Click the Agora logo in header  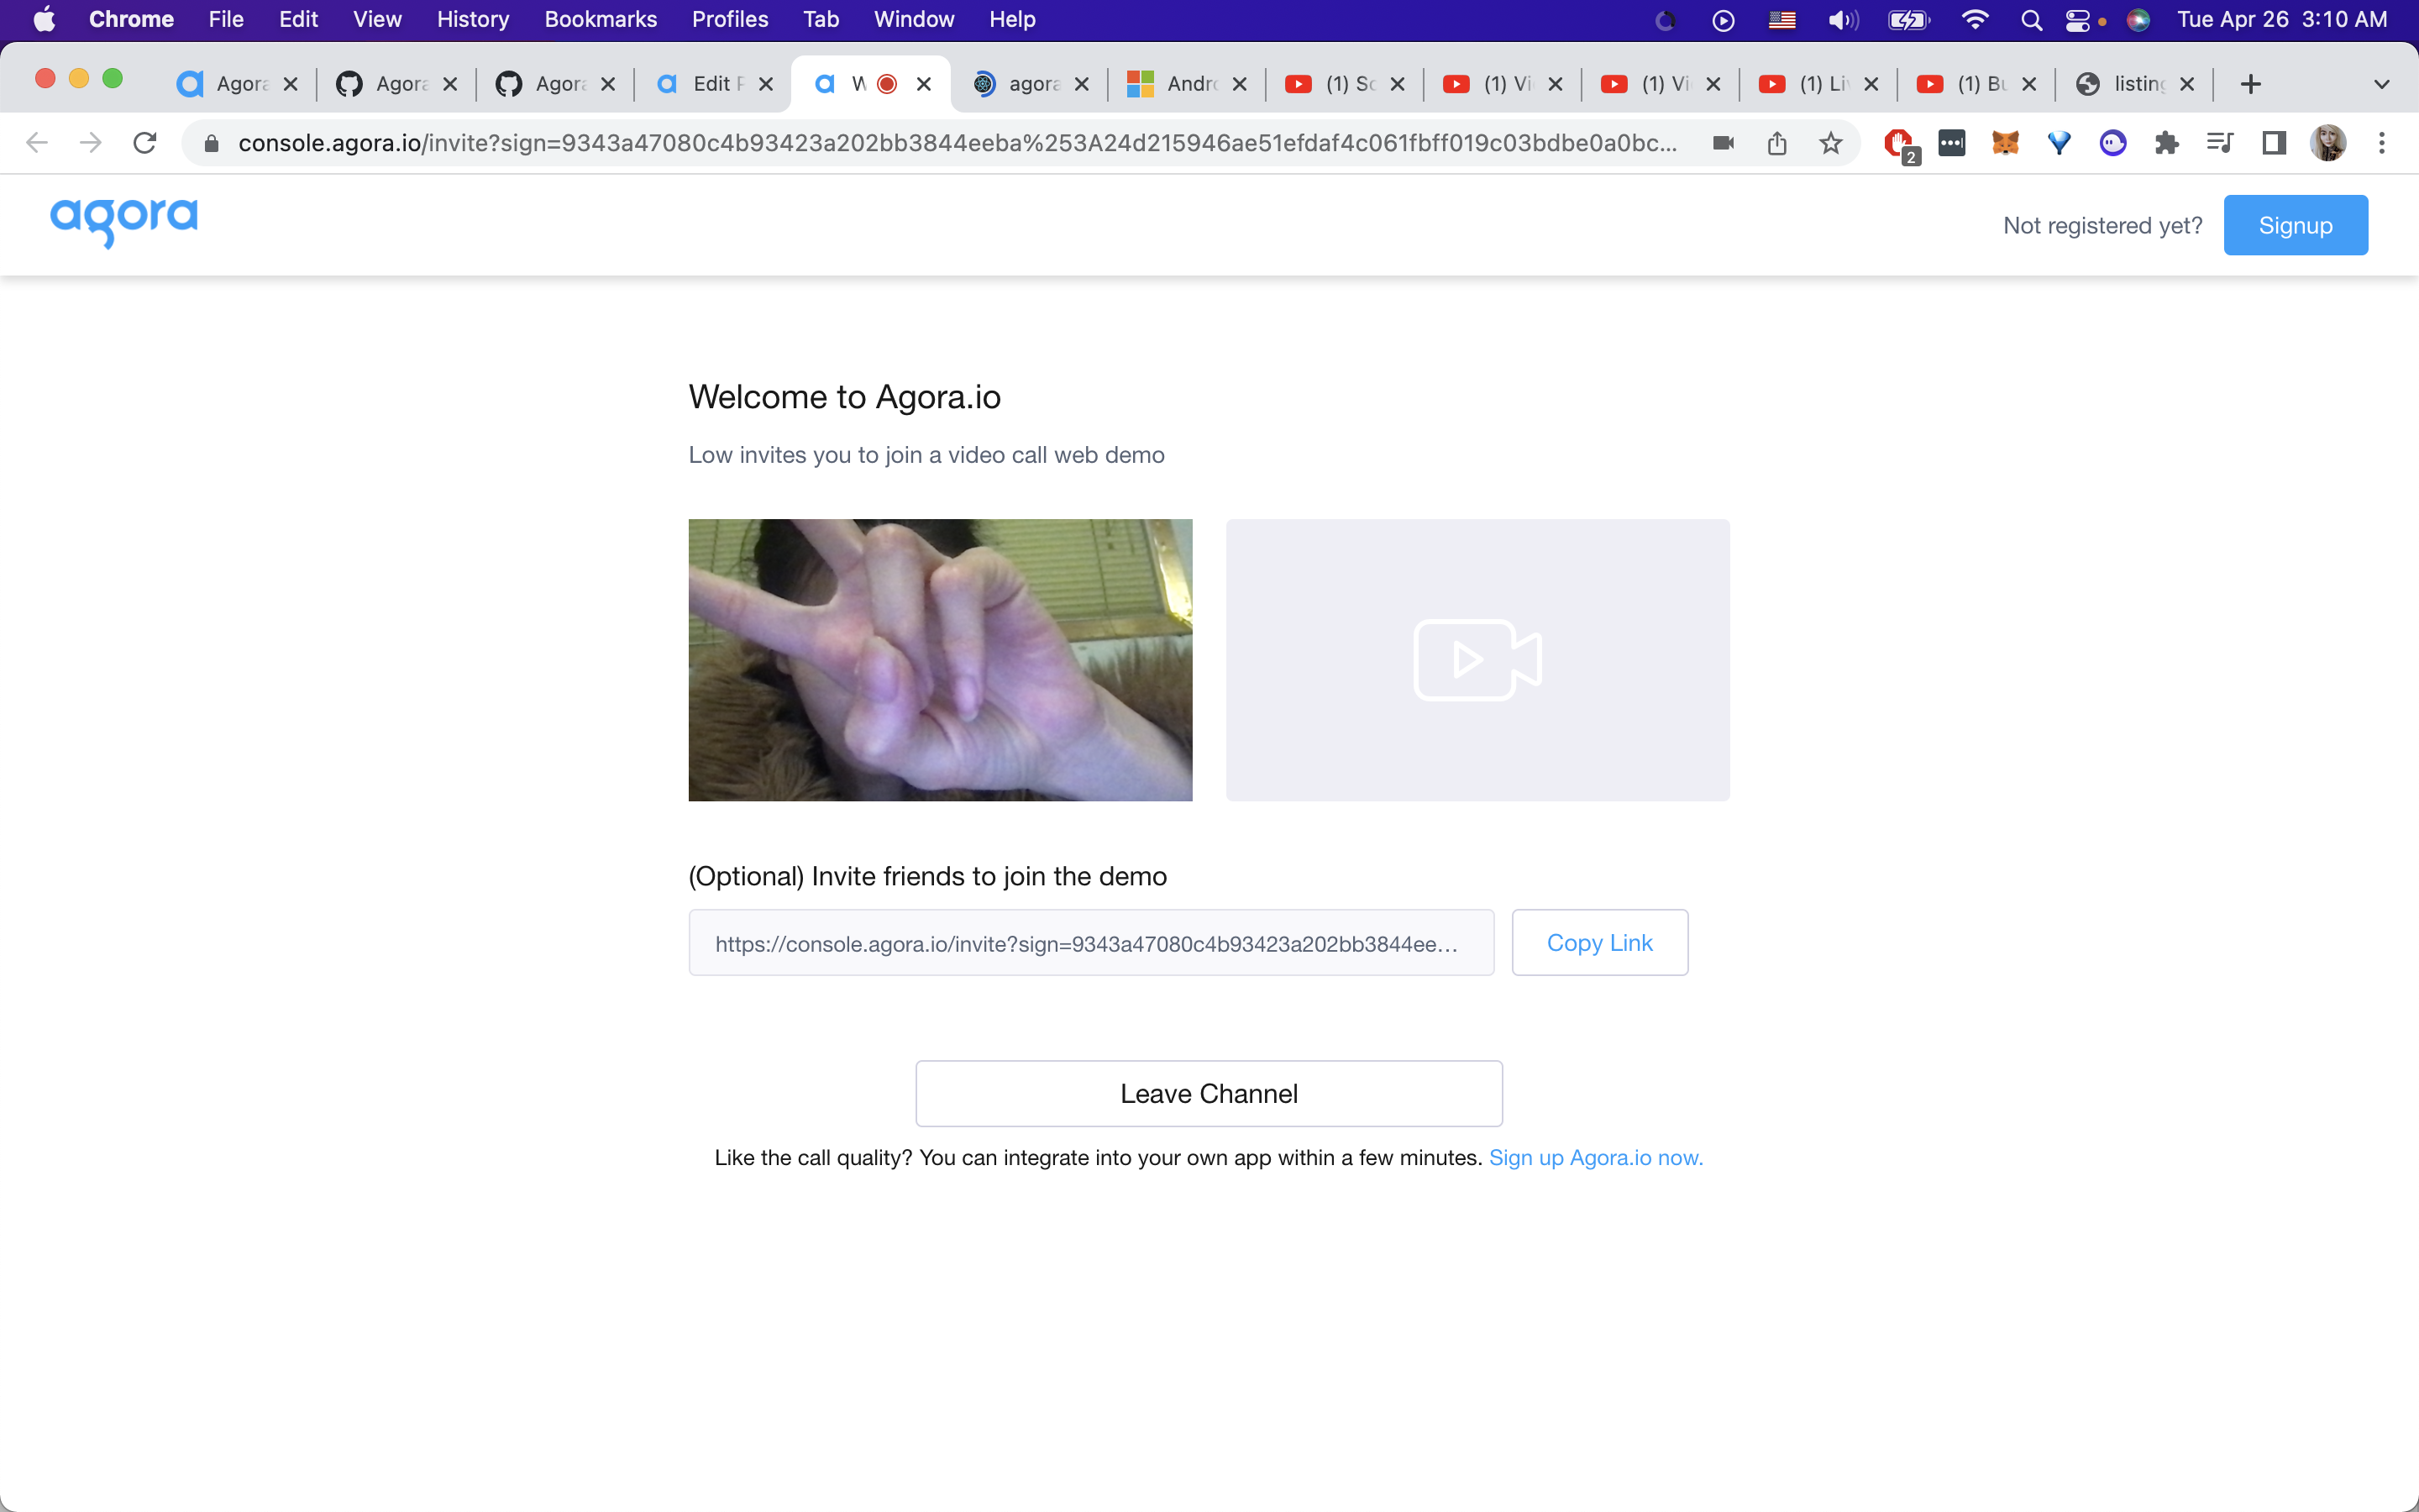(x=124, y=220)
